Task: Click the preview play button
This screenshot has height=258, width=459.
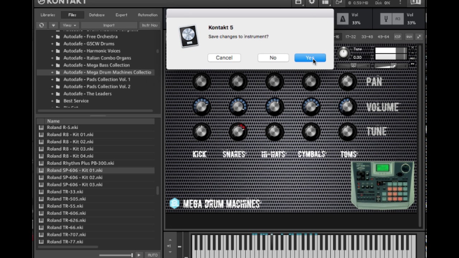Action: pos(139,255)
